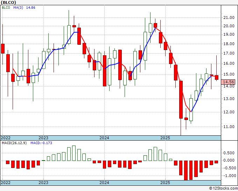Click 2023 on the price chart timeline
The height and width of the screenshot is (191, 238).
43,138
